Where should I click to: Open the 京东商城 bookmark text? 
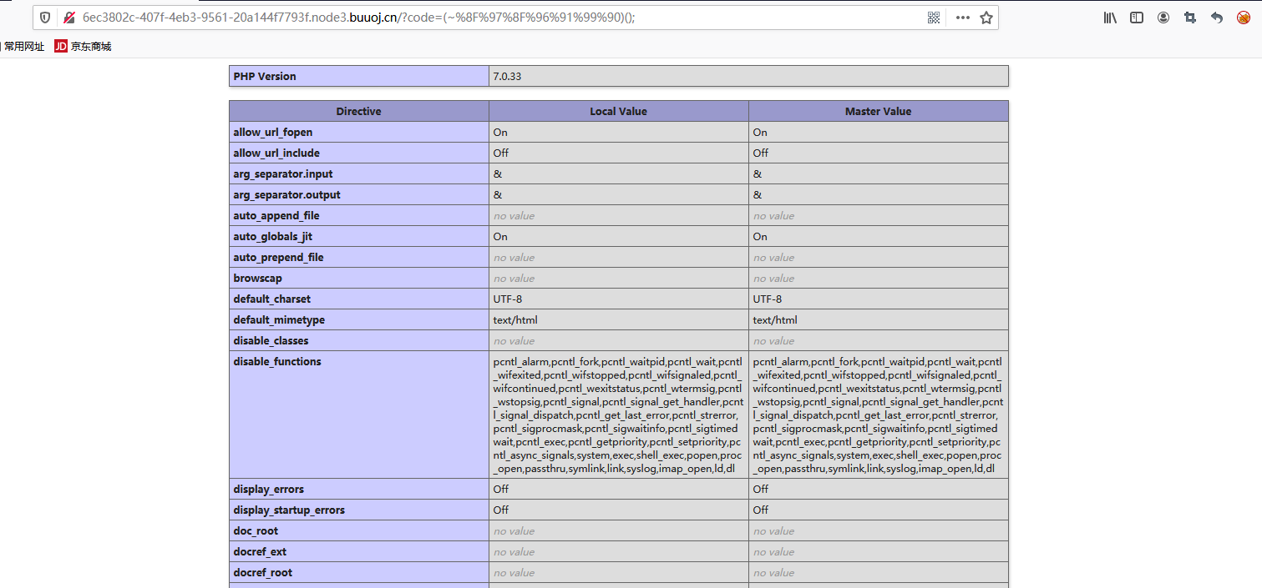point(91,47)
